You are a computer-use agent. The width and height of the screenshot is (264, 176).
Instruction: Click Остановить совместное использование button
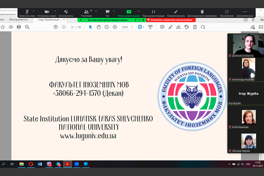[171, 20]
